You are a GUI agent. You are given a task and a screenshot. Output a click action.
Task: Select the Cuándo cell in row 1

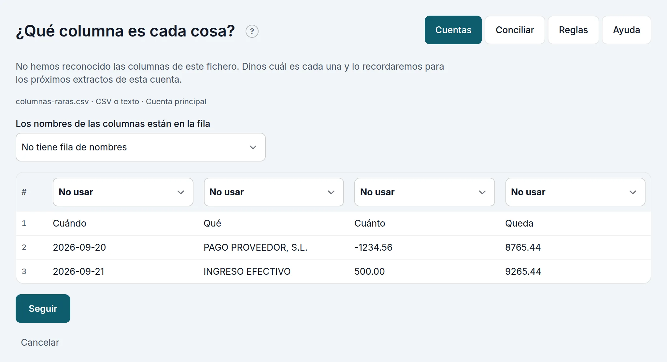point(70,223)
